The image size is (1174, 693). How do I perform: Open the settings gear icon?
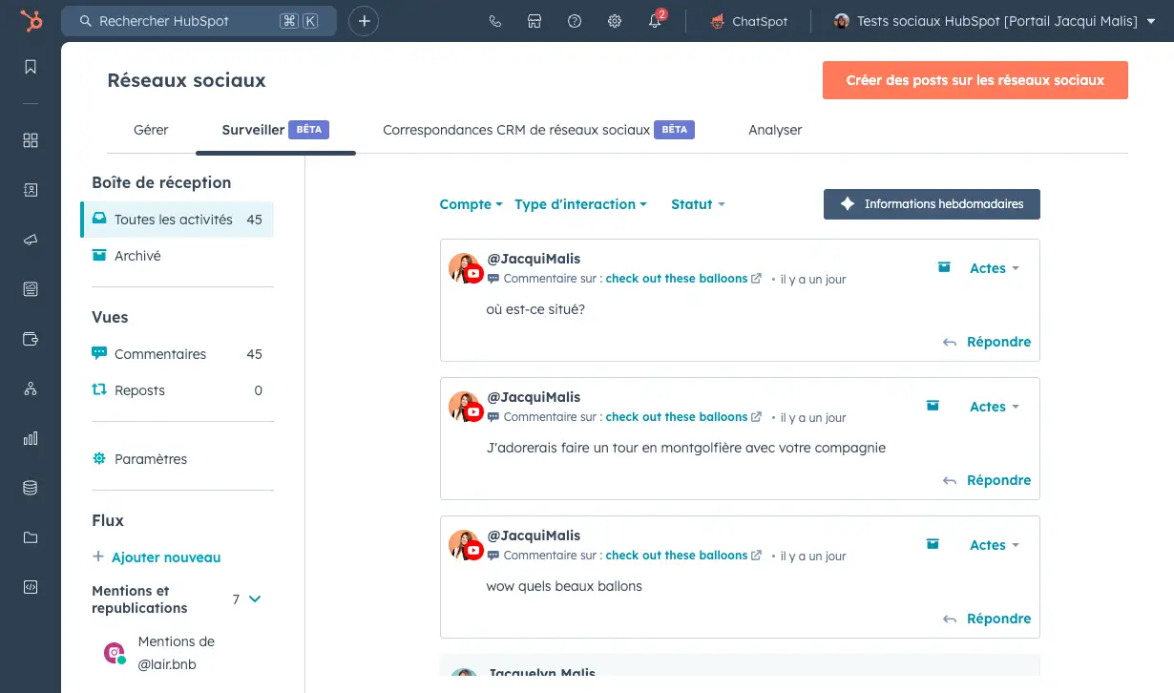coord(615,21)
